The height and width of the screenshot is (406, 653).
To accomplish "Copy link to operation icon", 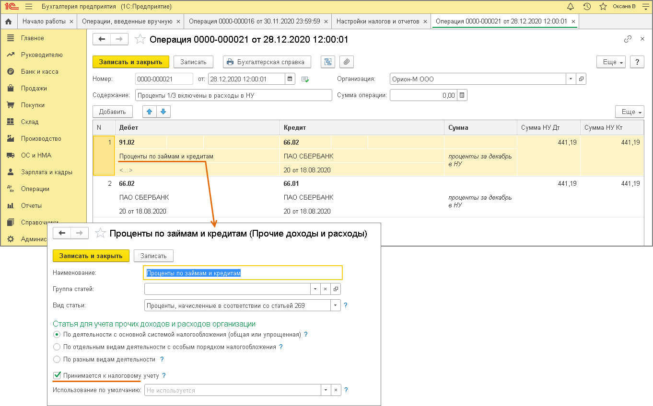I will (628, 39).
